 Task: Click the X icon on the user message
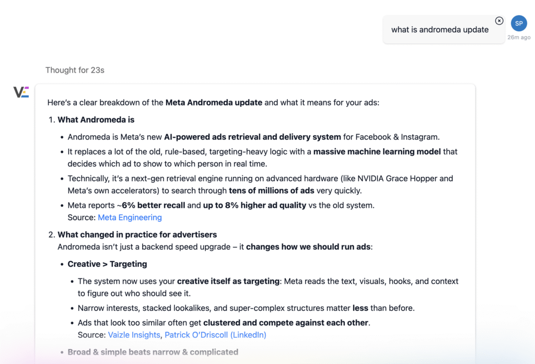(x=499, y=21)
